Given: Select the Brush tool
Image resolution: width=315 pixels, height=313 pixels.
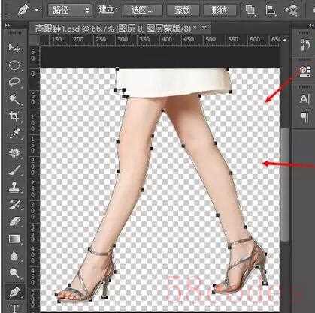Looking at the screenshot, I should (x=14, y=170).
